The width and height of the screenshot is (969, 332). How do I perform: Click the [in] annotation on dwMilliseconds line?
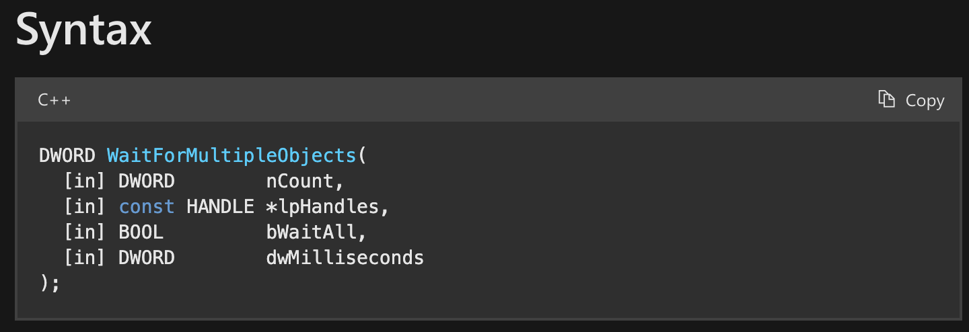(85, 257)
